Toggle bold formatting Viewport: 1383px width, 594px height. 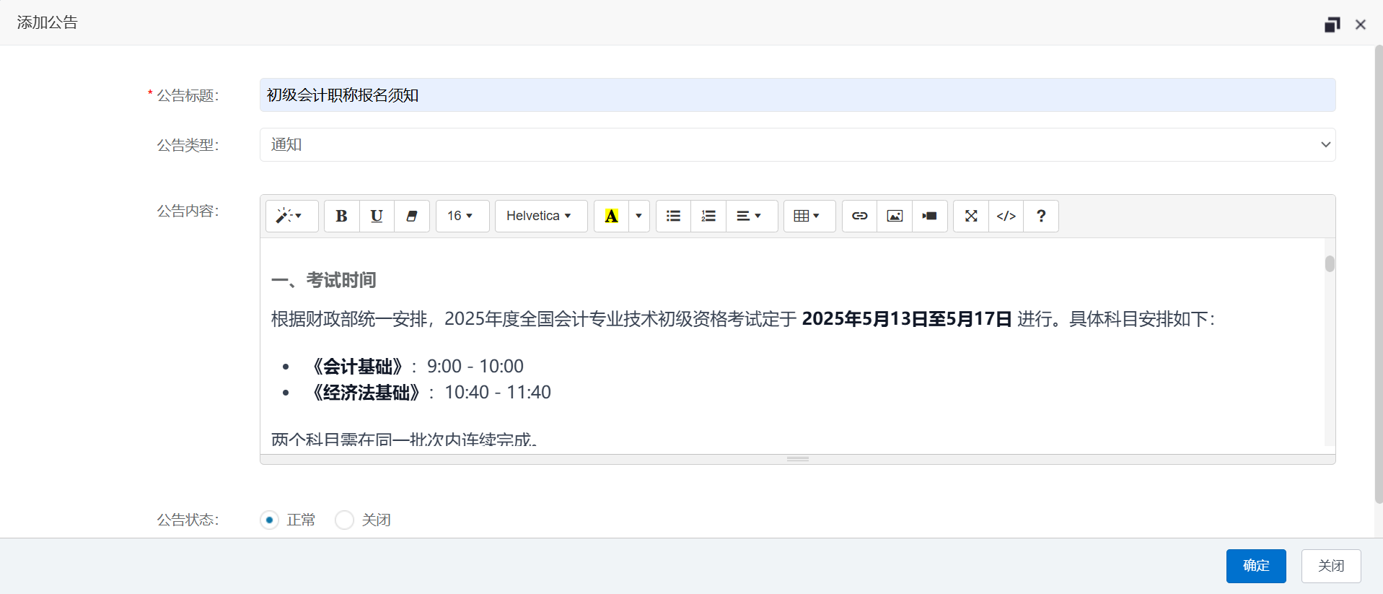click(342, 216)
